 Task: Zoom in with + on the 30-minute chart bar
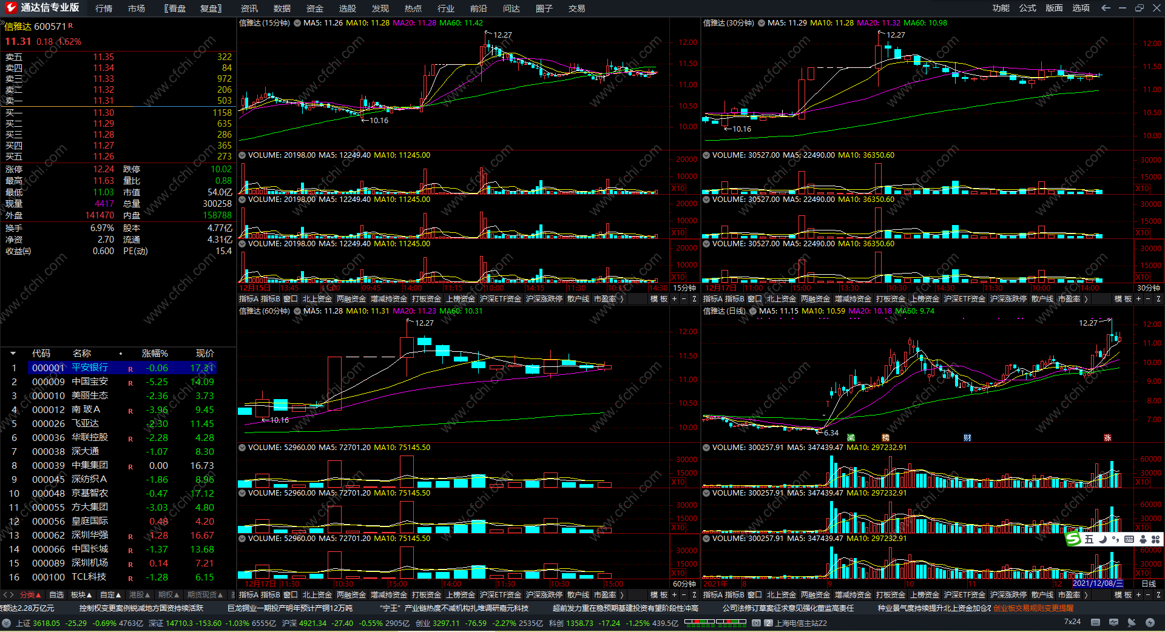(x=1138, y=299)
